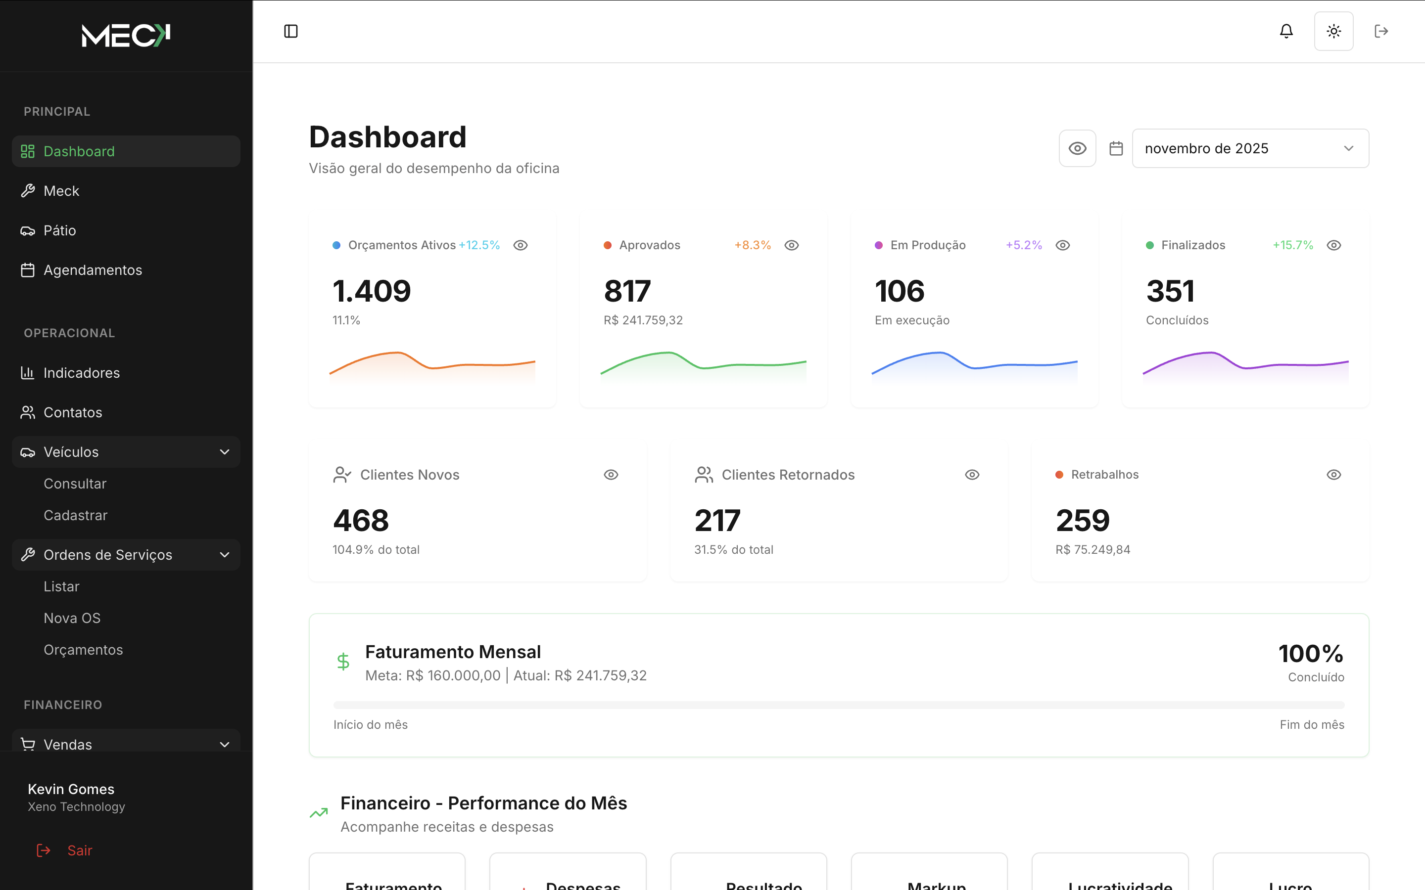Go to Pátio in the sidebar
The image size is (1425, 890).
point(59,230)
